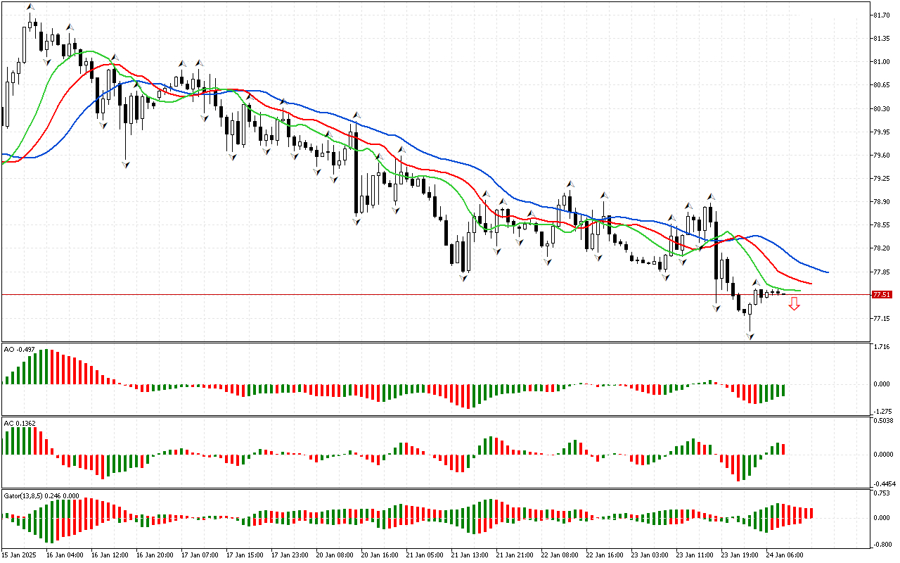Click the 0.0000 value on the AC scale
Viewport: 900px width, 563px height.
click(883, 455)
